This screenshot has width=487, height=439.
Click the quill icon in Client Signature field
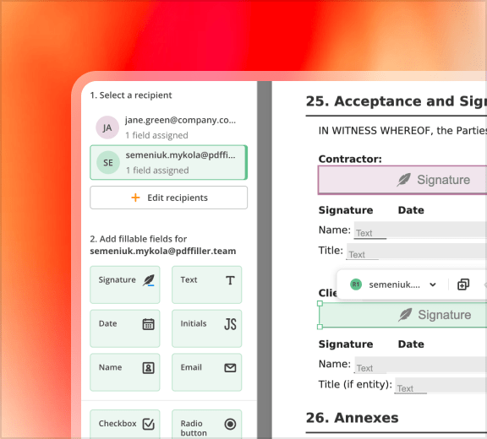click(x=405, y=315)
